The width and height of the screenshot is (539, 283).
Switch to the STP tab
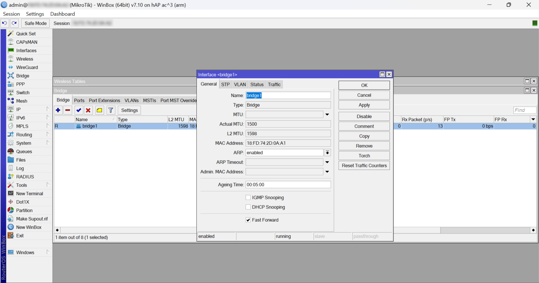click(x=225, y=84)
